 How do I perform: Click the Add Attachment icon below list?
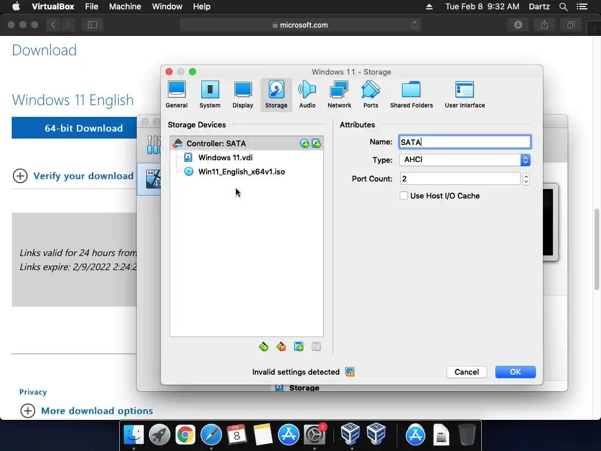point(299,346)
